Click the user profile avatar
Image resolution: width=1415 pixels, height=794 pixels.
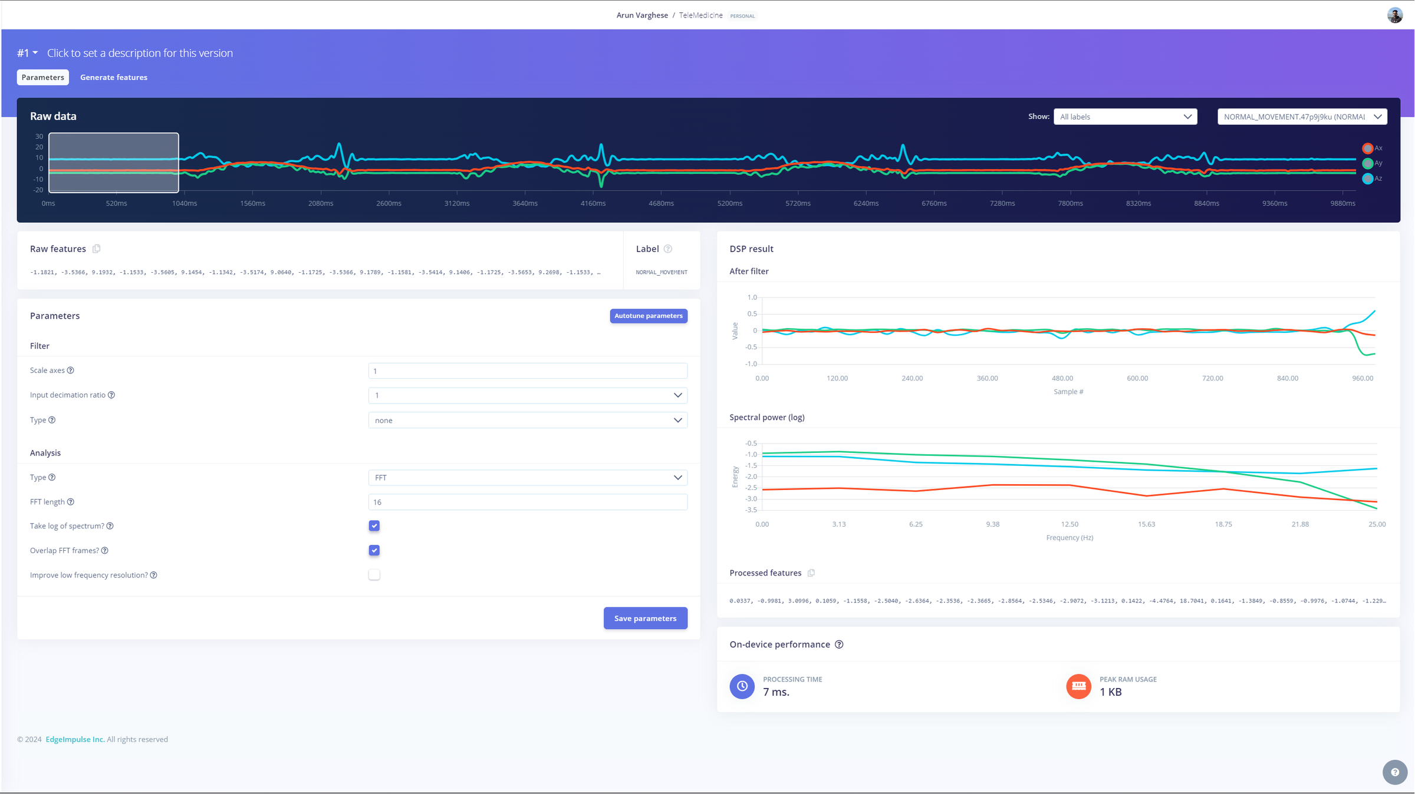pos(1394,15)
